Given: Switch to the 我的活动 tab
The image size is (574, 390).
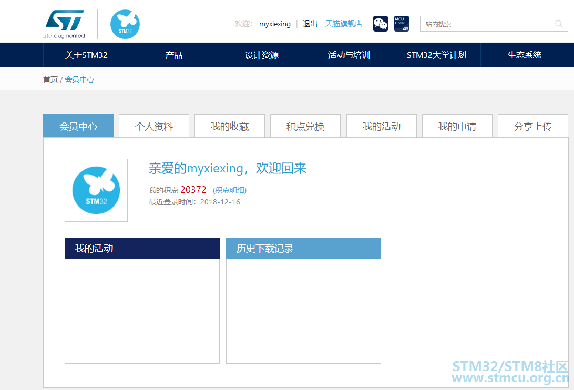Looking at the screenshot, I should point(382,126).
